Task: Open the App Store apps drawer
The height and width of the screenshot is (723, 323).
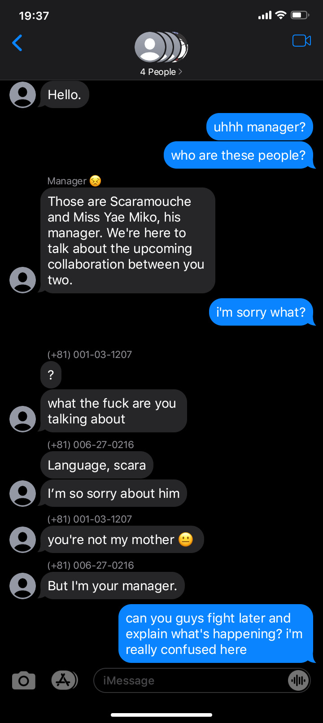Action: click(x=65, y=680)
